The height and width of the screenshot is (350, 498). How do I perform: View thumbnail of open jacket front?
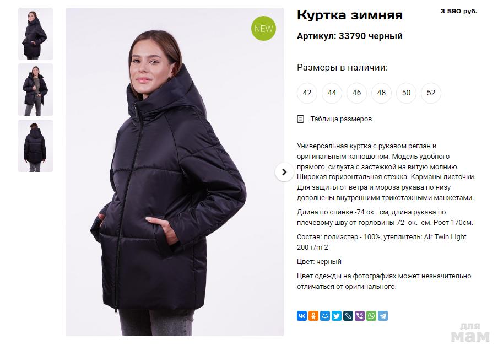[36, 90]
